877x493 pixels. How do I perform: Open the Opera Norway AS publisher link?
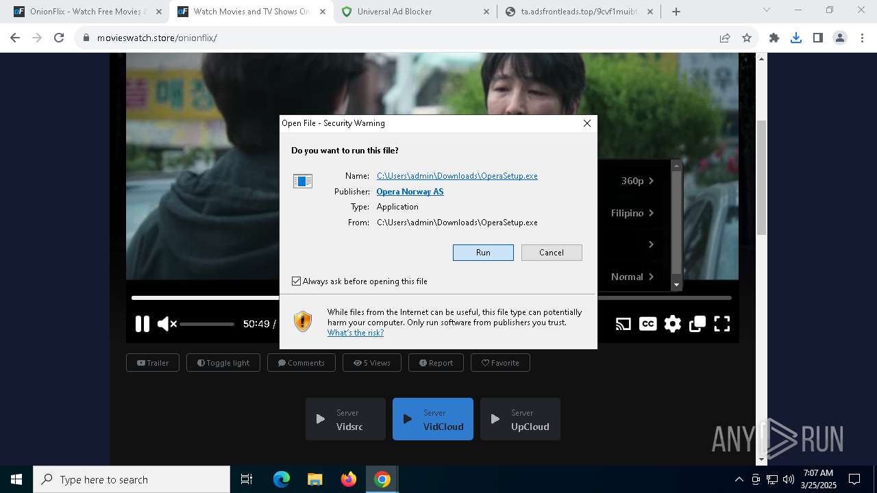coord(410,192)
